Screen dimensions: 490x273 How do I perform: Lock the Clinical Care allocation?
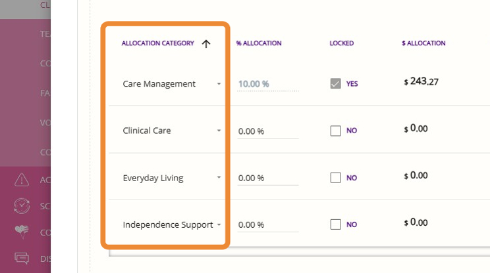(x=336, y=131)
